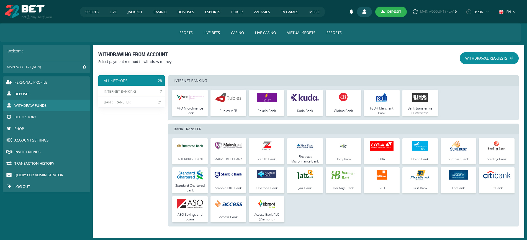Choose GTB bank transfer

(x=382, y=180)
